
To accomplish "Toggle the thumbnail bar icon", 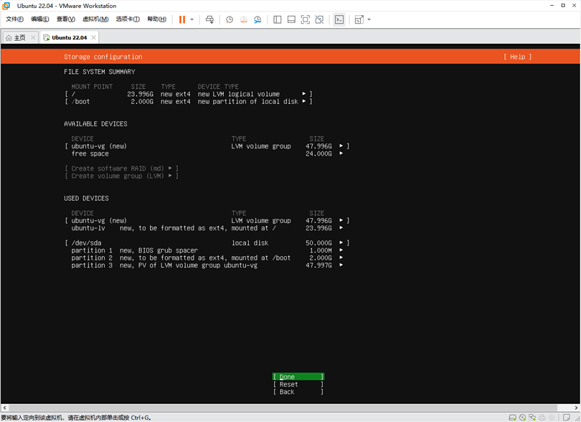I will (x=291, y=19).
